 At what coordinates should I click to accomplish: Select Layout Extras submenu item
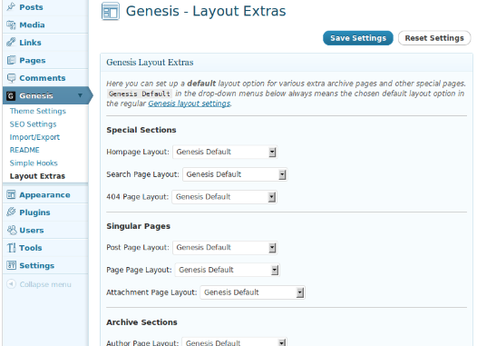click(x=37, y=176)
